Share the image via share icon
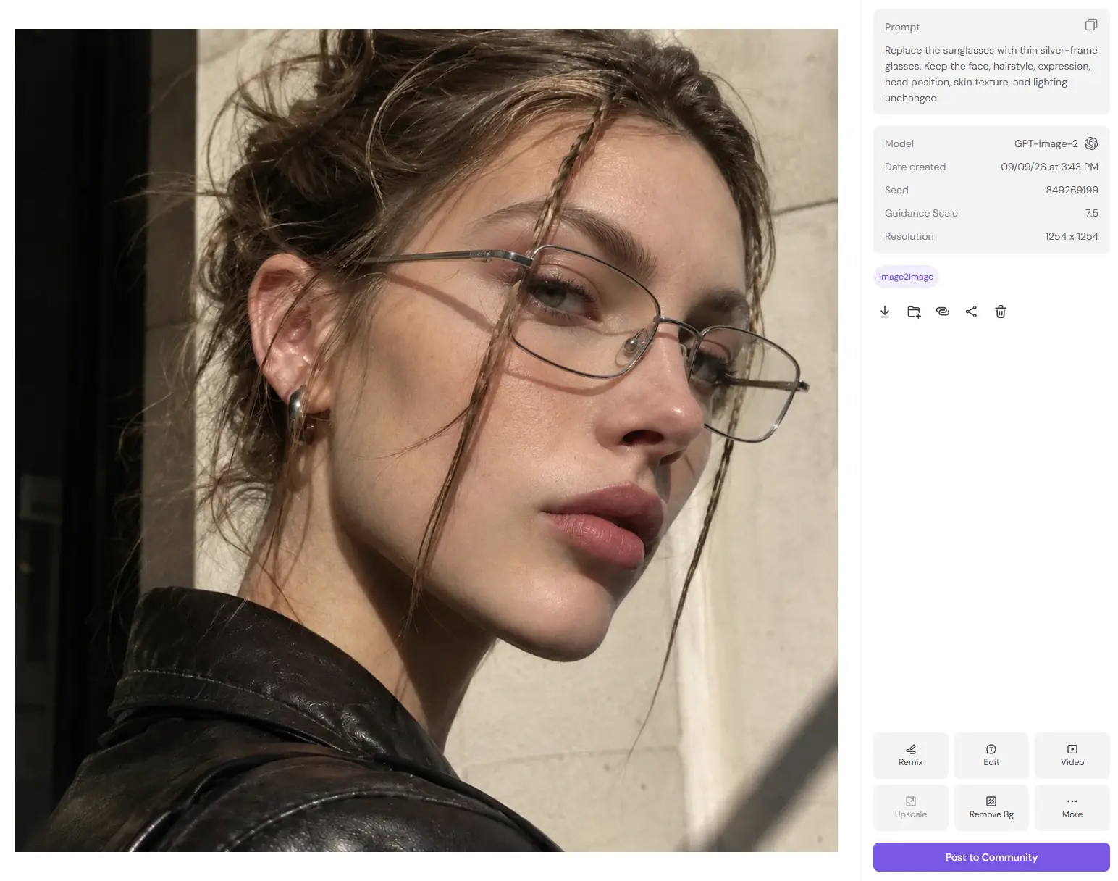The height and width of the screenshot is (881, 1118). pos(972,312)
